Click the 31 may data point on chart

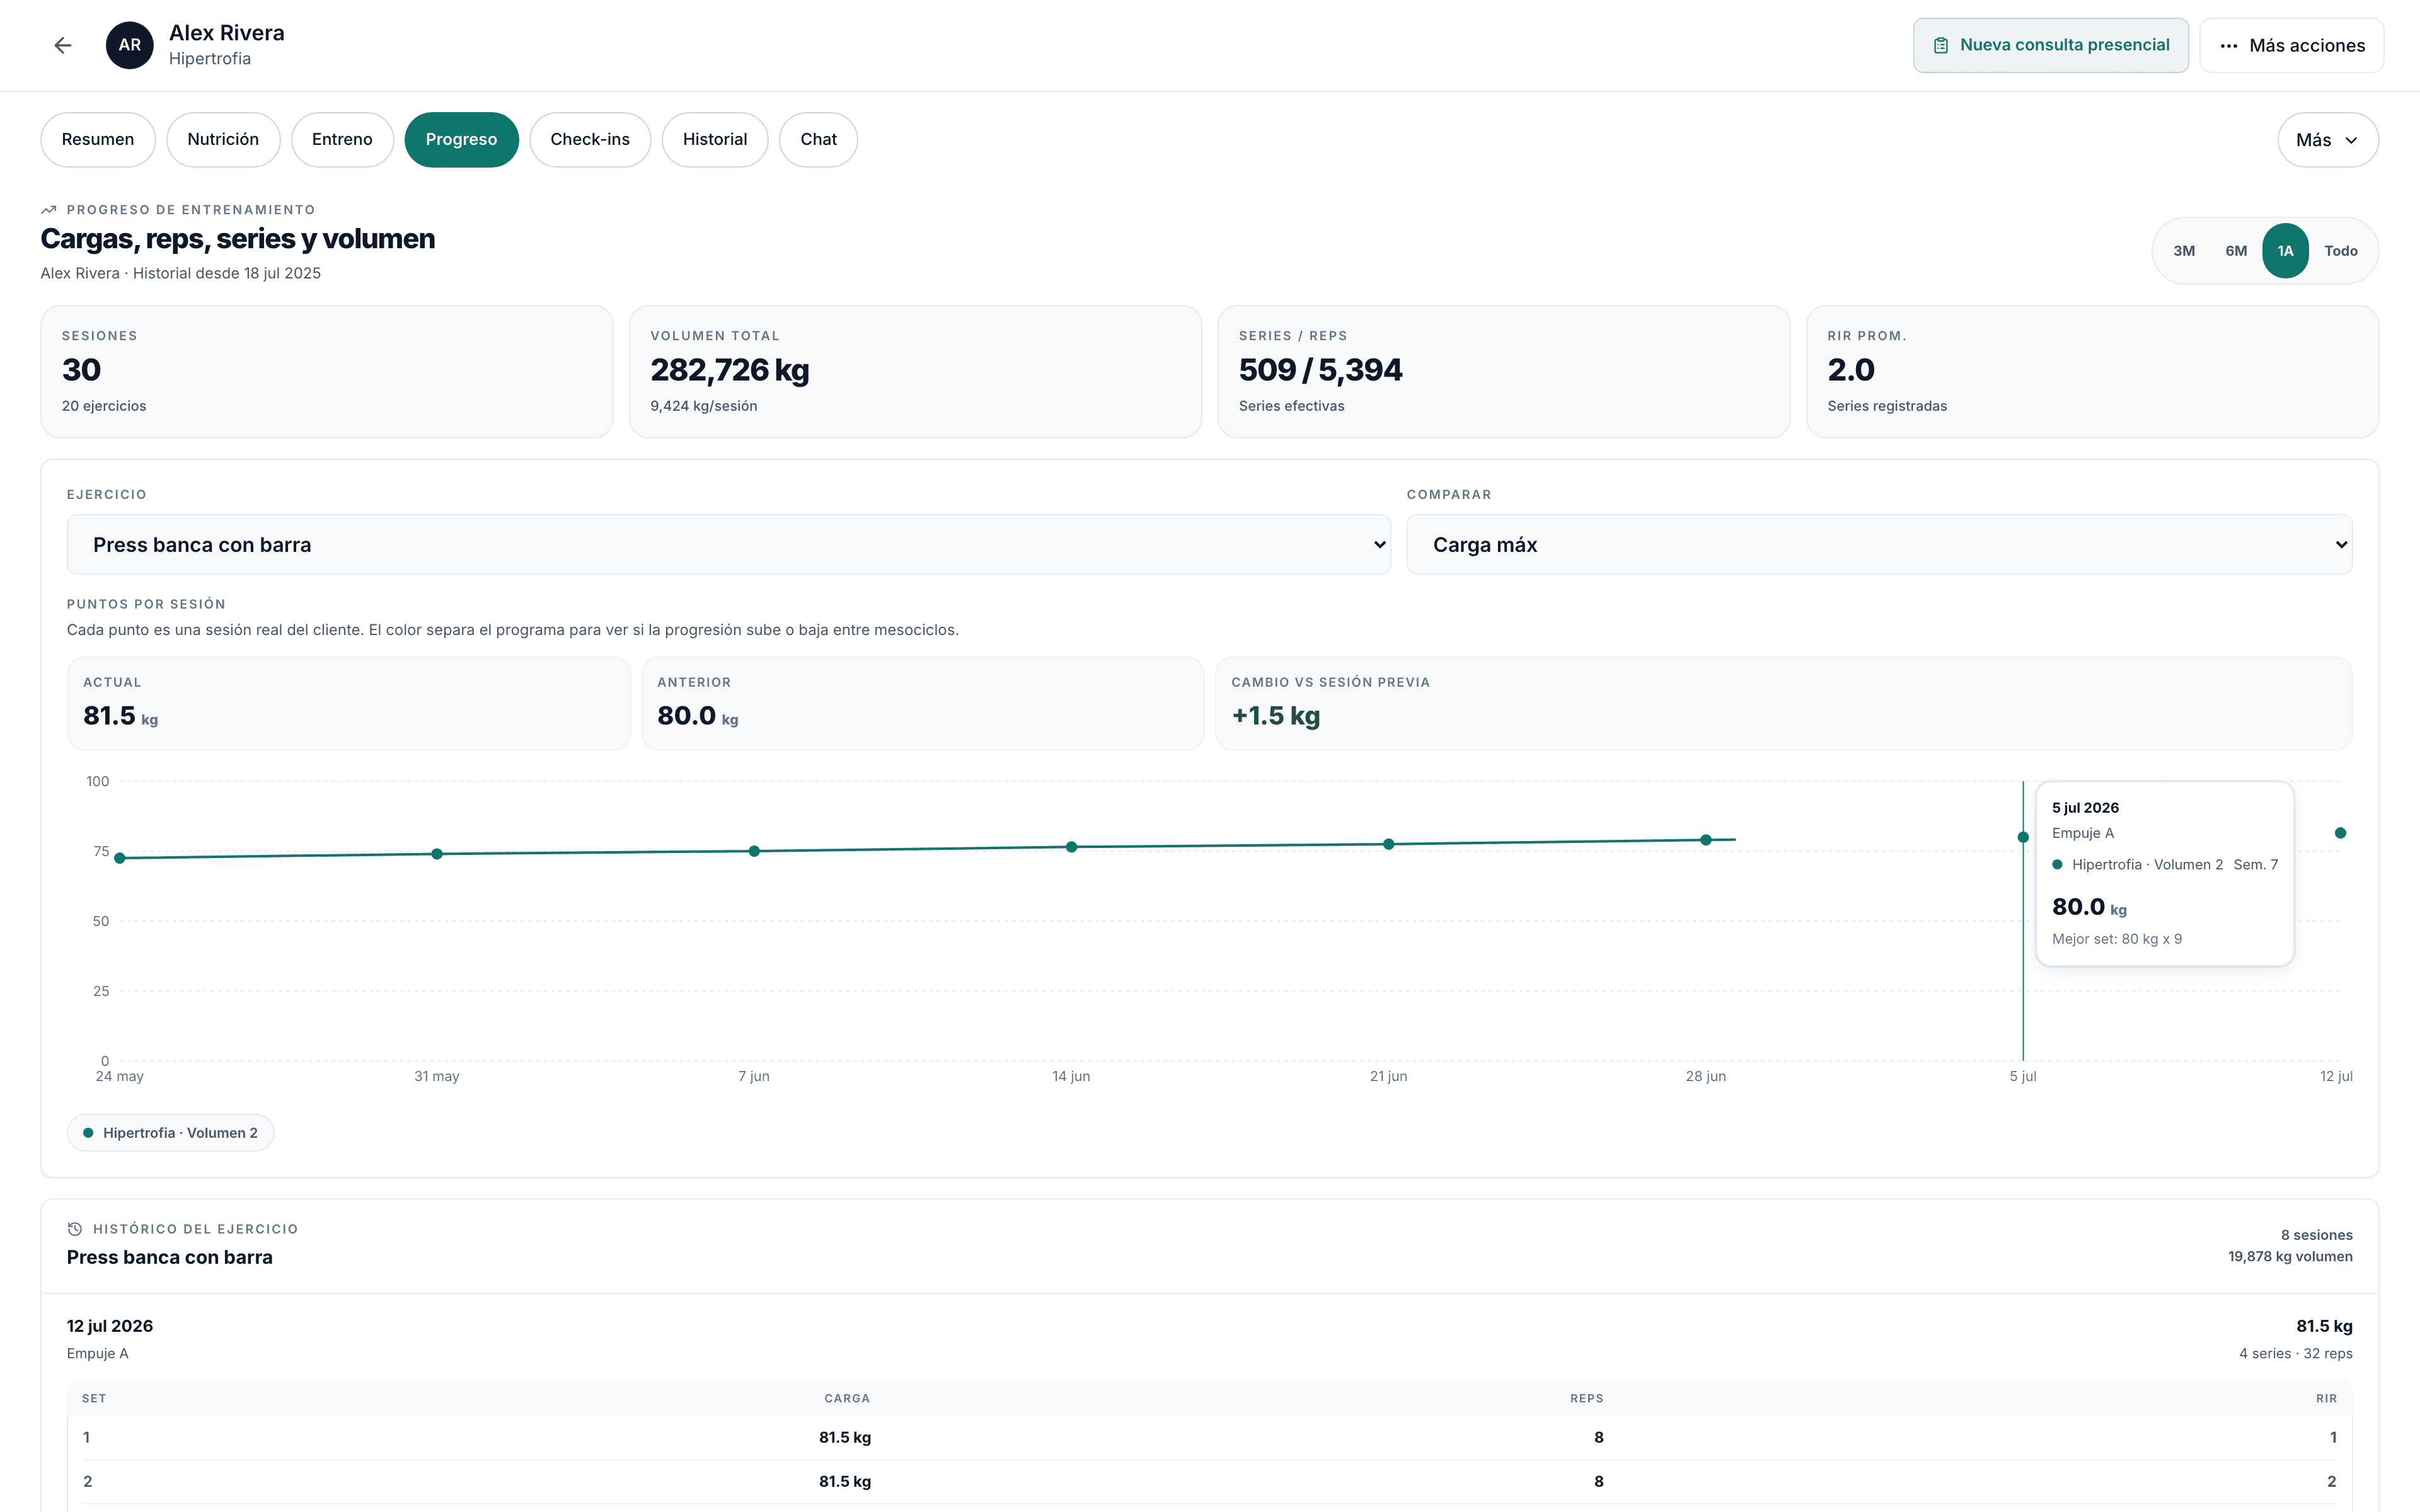[x=437, y=854]
